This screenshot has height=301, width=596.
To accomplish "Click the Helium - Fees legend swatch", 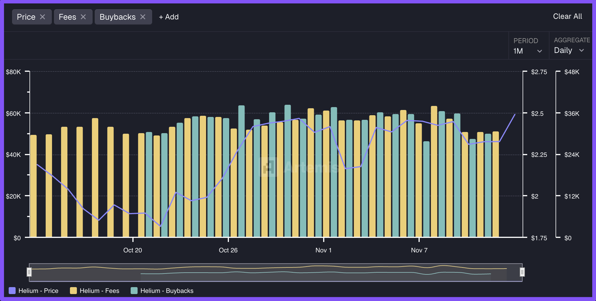I will [x=73, y=291].
